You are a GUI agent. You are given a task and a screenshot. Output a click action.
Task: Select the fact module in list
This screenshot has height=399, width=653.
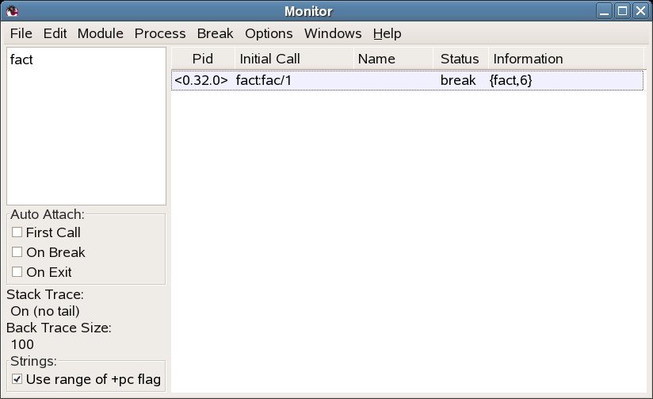coord(21,59)
